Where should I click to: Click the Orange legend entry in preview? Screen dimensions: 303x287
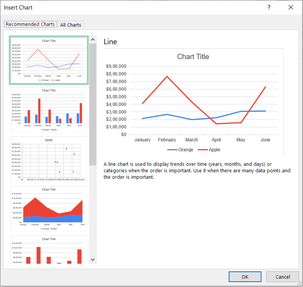tap(180, 150)
